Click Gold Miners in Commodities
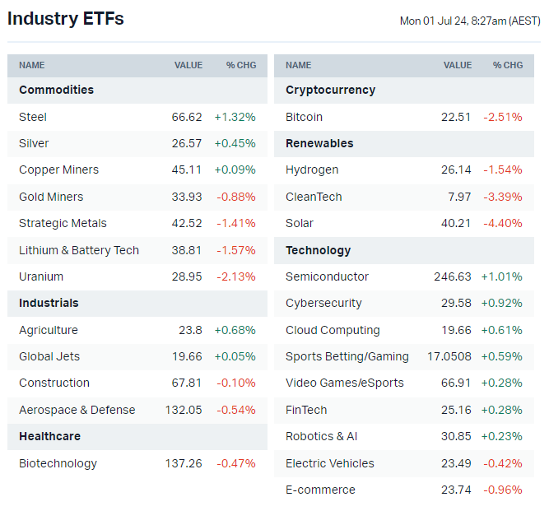This screenshot has height=511, width=549. click(x=51, y=197)
